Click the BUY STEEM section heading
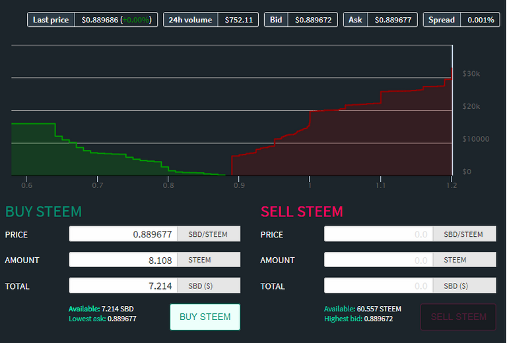 point(44,212)
